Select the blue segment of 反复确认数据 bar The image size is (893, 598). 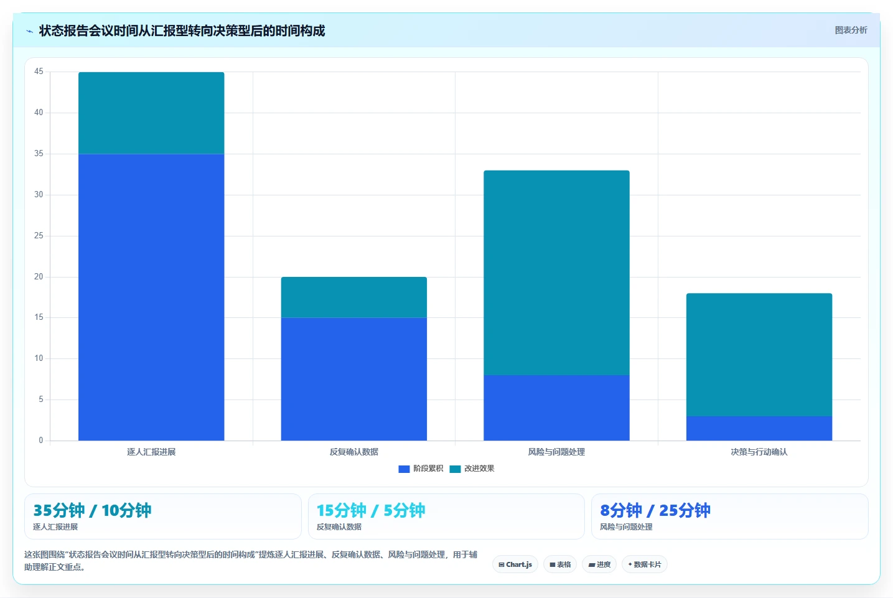(354, 379)
